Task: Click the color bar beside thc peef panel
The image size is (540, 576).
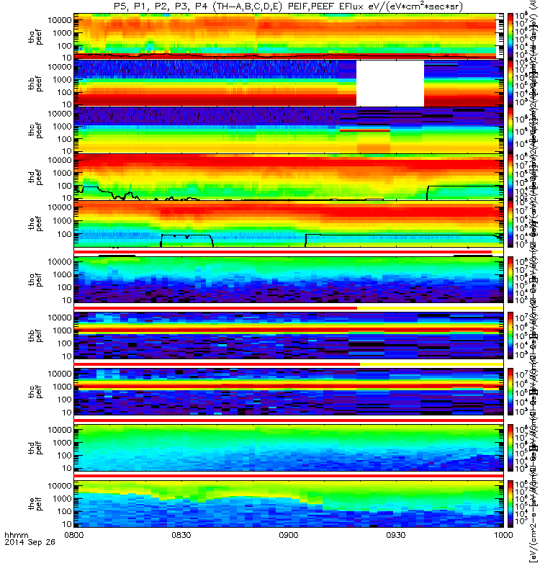Action: tap(510, 130)
